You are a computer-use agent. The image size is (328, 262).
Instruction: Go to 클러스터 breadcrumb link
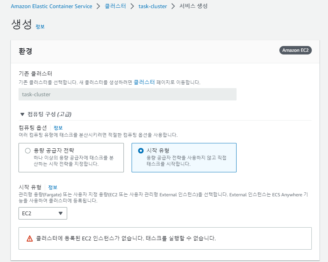tap(115, 6)
